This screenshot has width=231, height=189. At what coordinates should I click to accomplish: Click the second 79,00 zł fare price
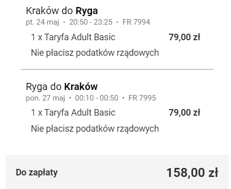tap(184, 113)
